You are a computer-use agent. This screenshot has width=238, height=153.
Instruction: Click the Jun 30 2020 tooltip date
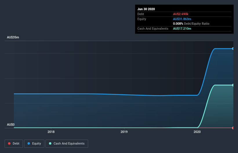pos(146,9)
